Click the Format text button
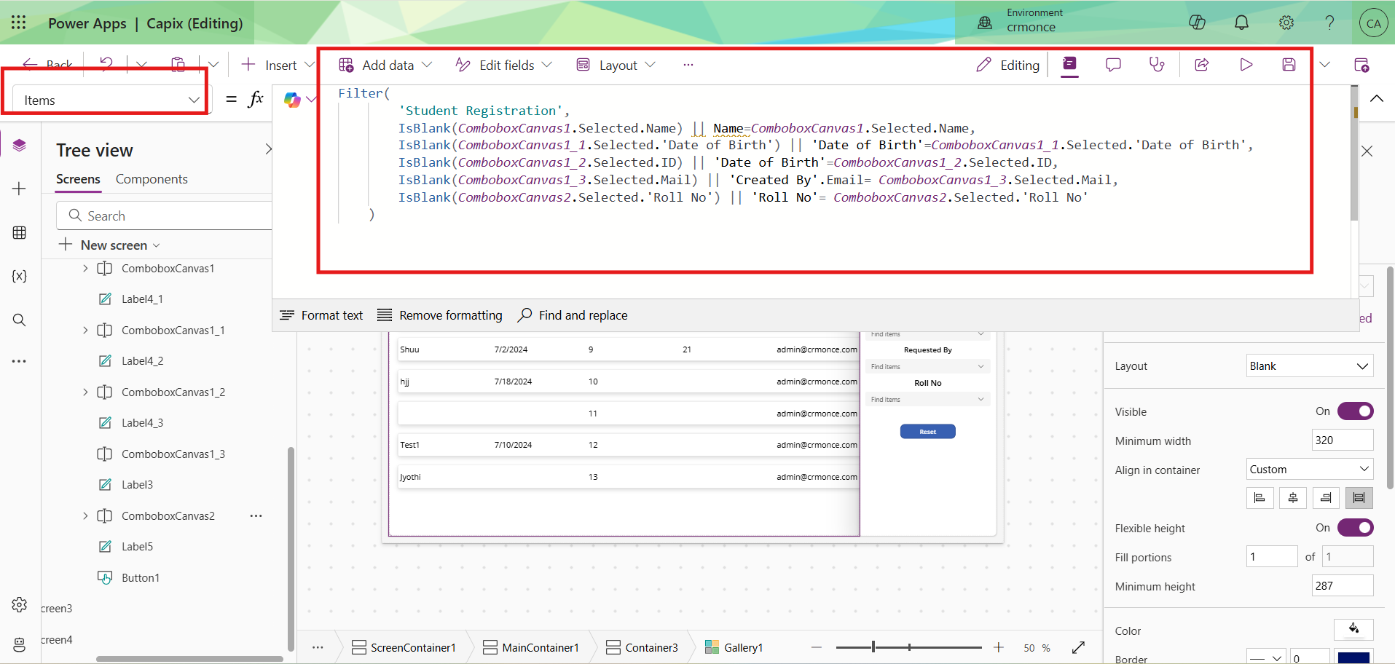The width and height of the screenshot is (1395, 664). point(321,315)
